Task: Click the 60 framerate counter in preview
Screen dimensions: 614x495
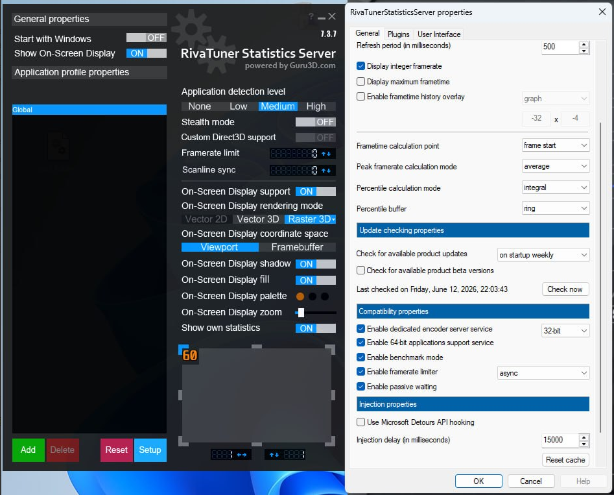Action: pyautogui.click(x=190, y=356)
